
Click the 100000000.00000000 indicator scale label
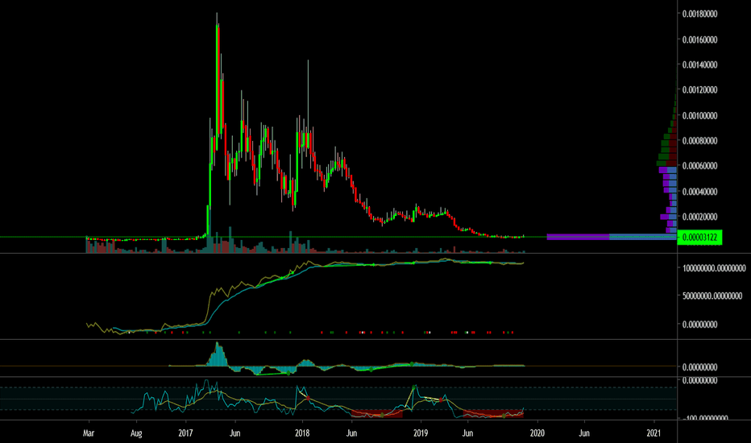tap(714, 268)
